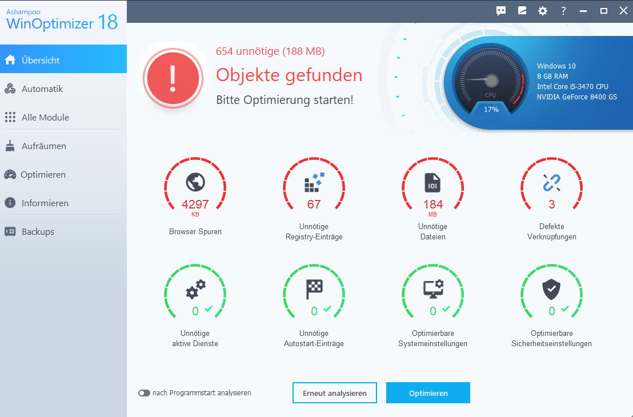Open Backups in the sidebar
The height and width of the screenshot is (417, 633).
coord(38,232)
